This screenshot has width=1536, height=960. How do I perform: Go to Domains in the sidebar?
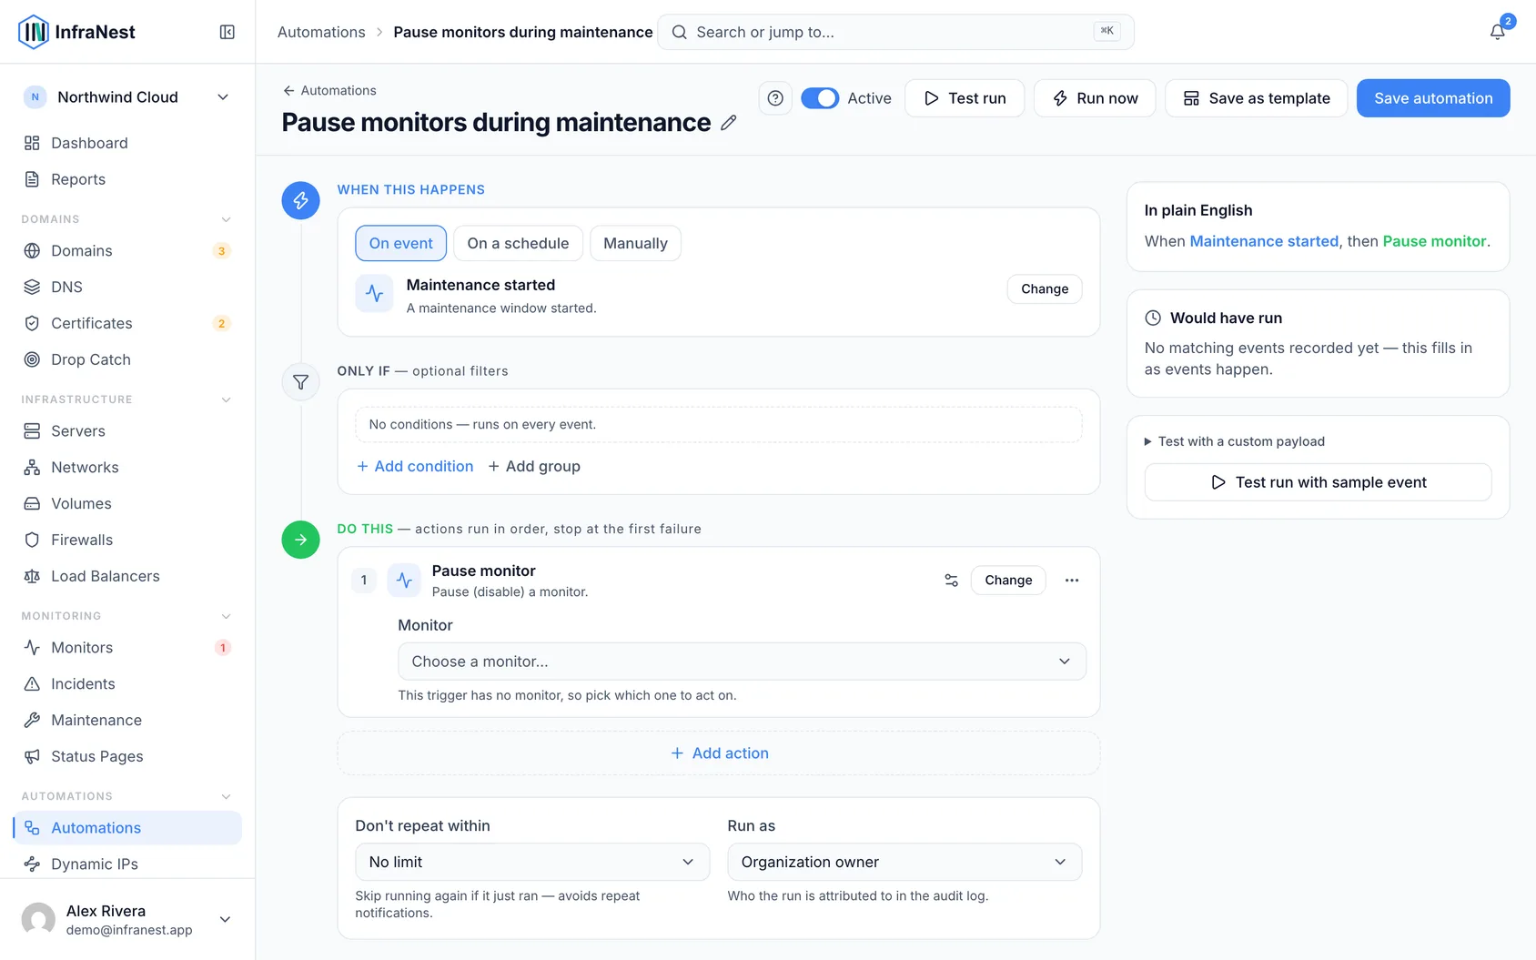127,251
